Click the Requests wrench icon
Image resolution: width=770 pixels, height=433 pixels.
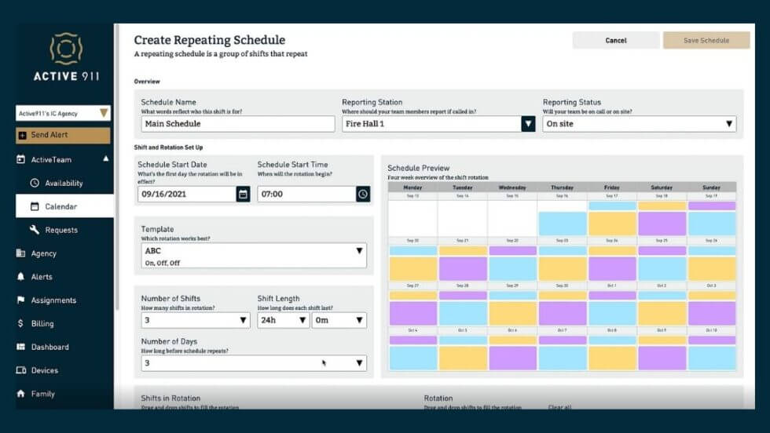coord(35,230)
